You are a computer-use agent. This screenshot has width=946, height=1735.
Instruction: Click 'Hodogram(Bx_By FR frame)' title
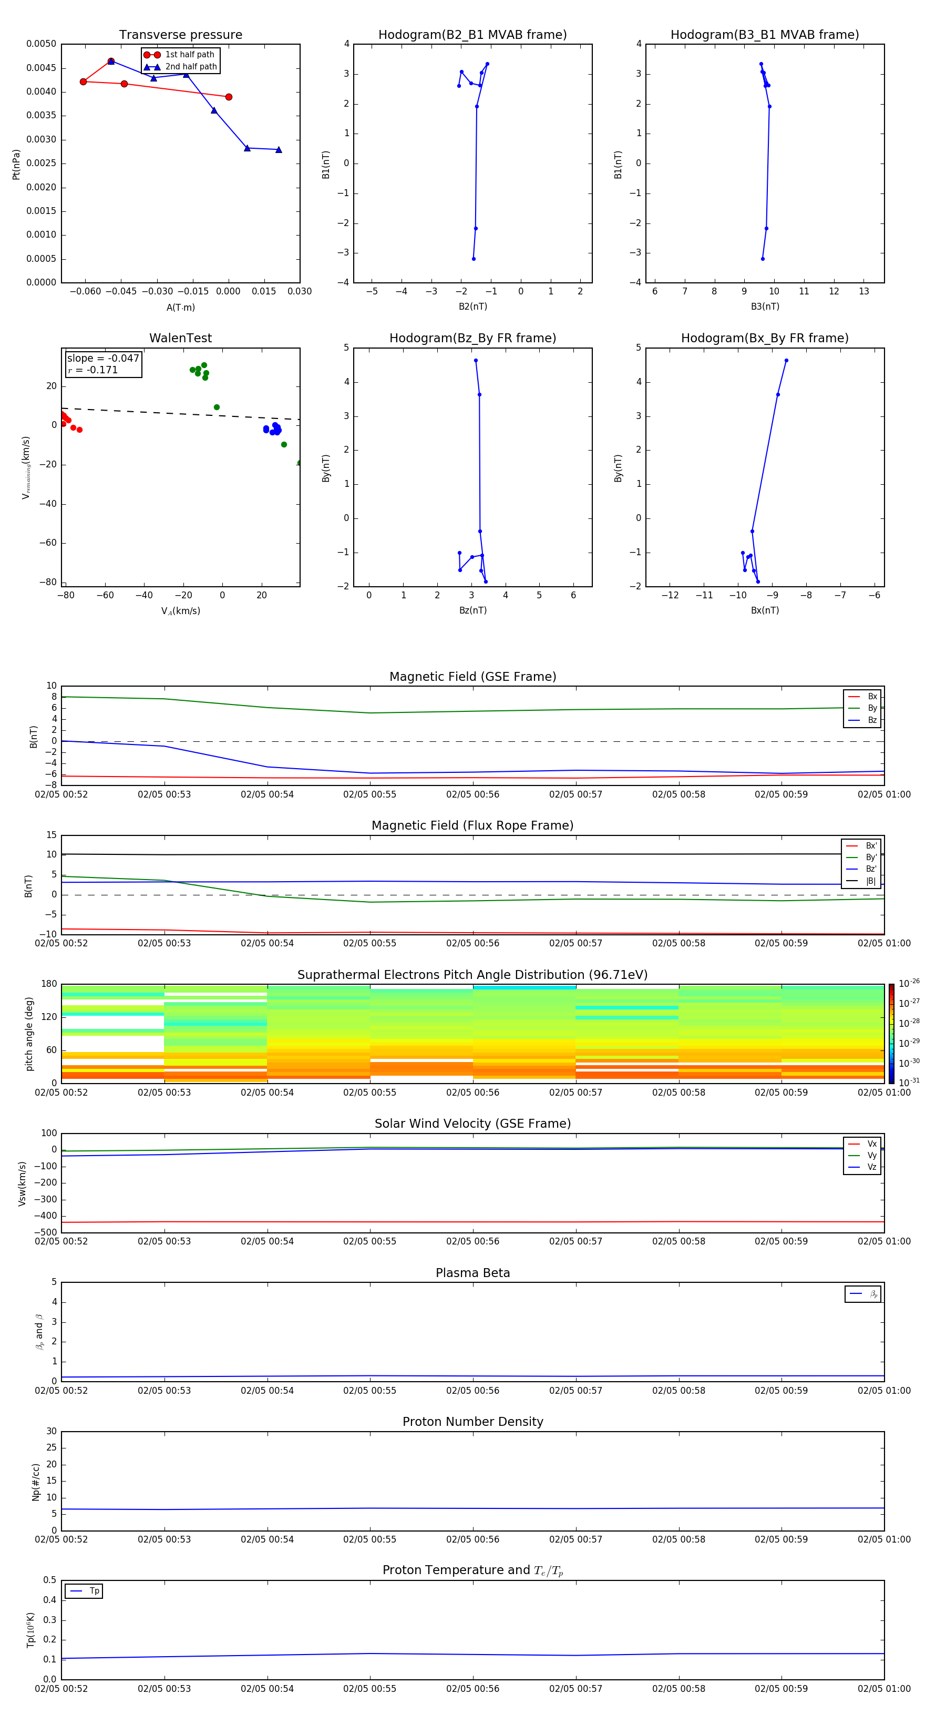765,338
